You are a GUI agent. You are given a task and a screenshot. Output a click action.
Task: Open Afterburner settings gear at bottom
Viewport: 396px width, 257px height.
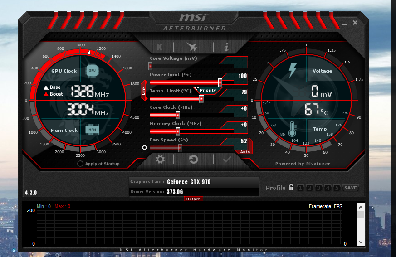[x=160, y=159]
